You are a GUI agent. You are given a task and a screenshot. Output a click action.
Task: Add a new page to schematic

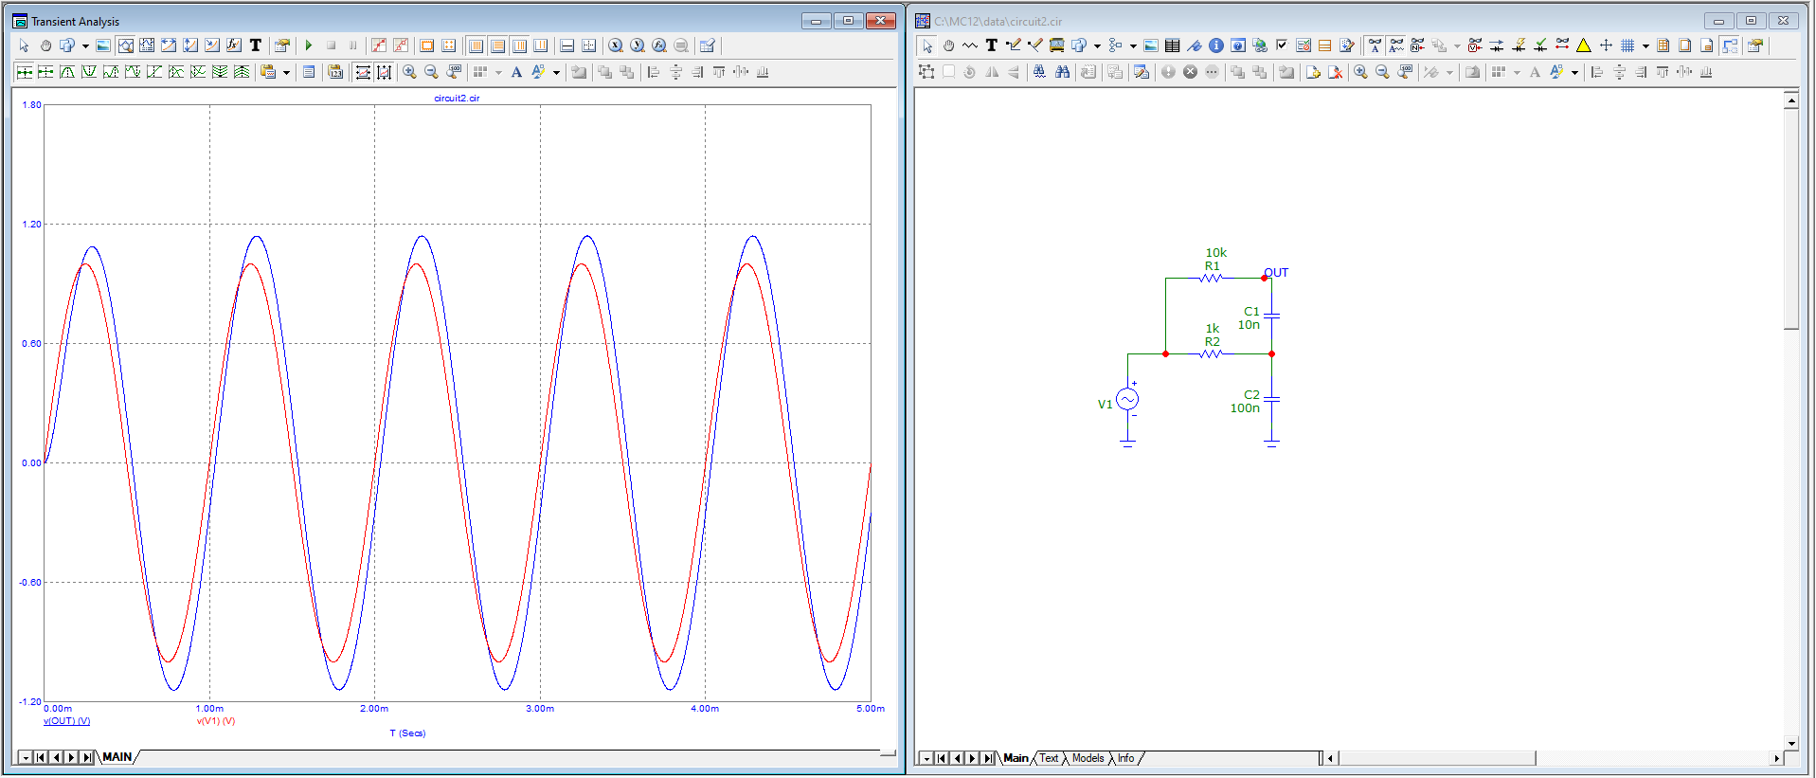click(1313, 72)
